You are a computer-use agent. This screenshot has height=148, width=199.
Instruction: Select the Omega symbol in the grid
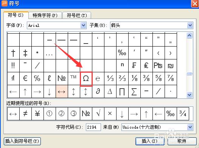tap(86, 79)
